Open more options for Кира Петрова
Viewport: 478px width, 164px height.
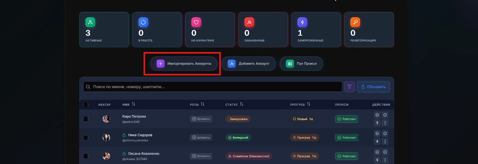[385, 123]
